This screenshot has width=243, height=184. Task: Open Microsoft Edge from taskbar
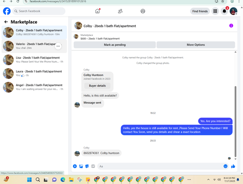(x=63, y=180)
